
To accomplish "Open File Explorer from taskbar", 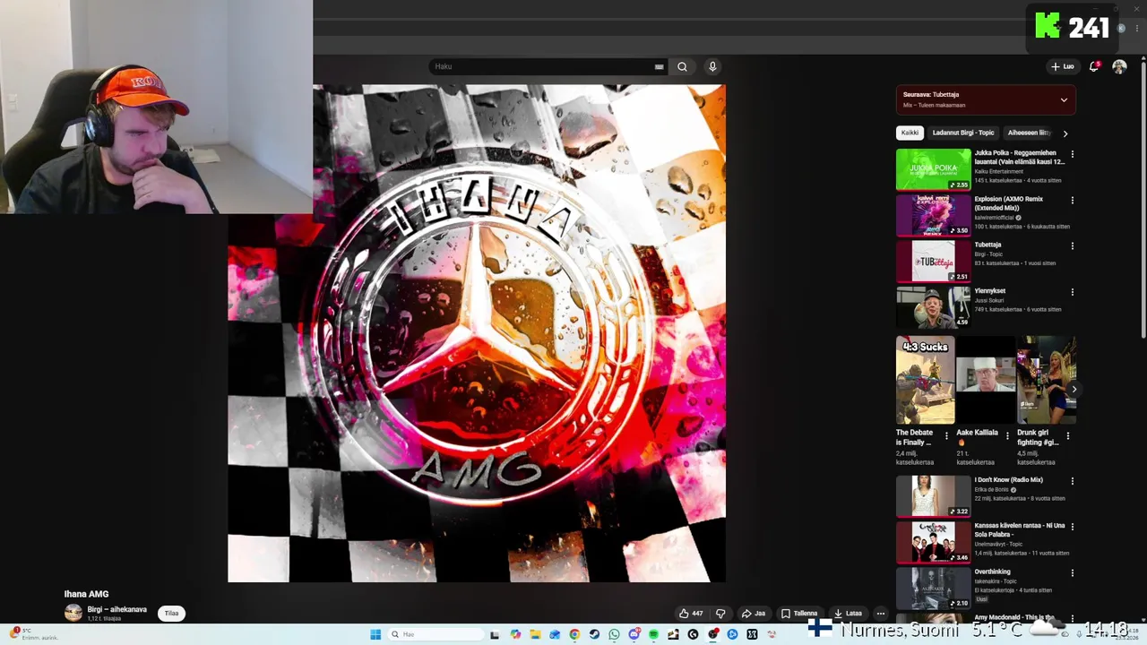I will tap(535, 634).
